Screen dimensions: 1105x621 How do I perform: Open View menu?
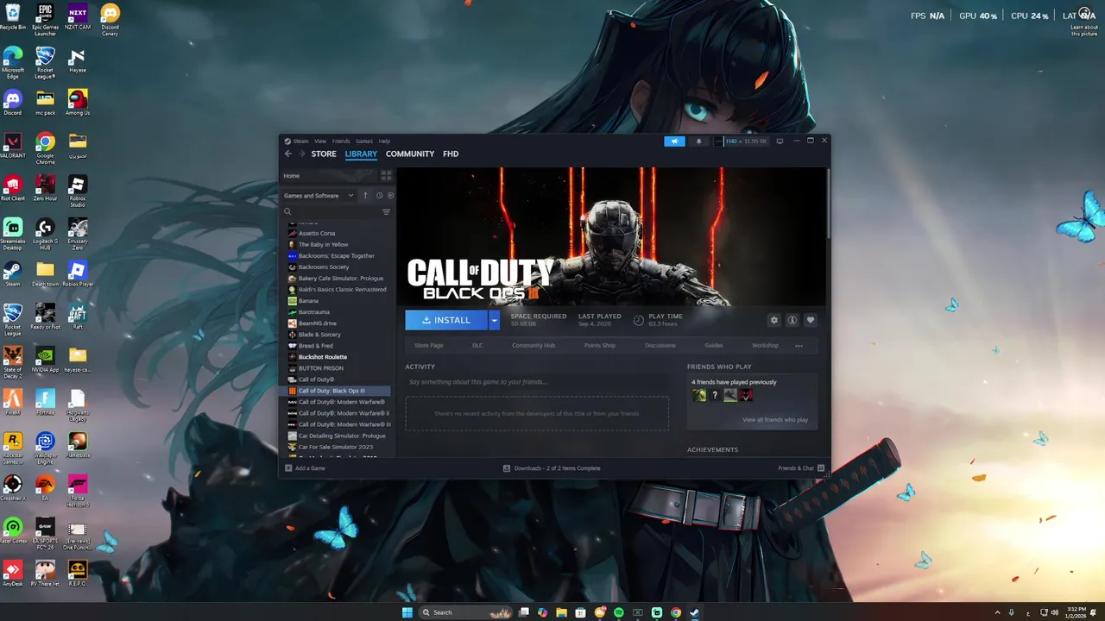point(320,141)
